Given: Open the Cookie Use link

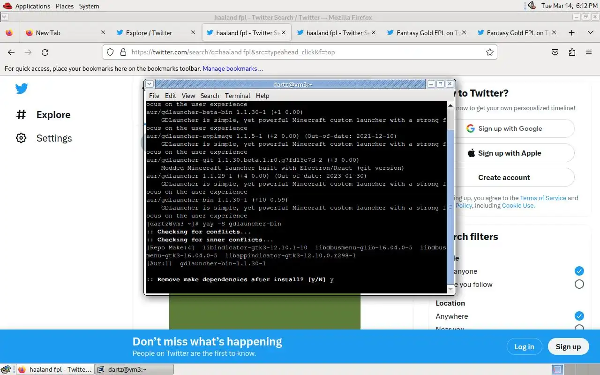Looking at the screenshot, I should 518,205.
